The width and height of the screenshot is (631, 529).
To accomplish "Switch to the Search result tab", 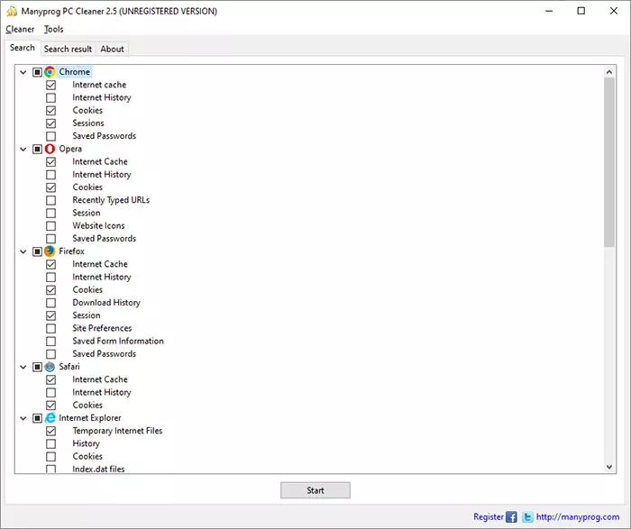I will 68,49.
